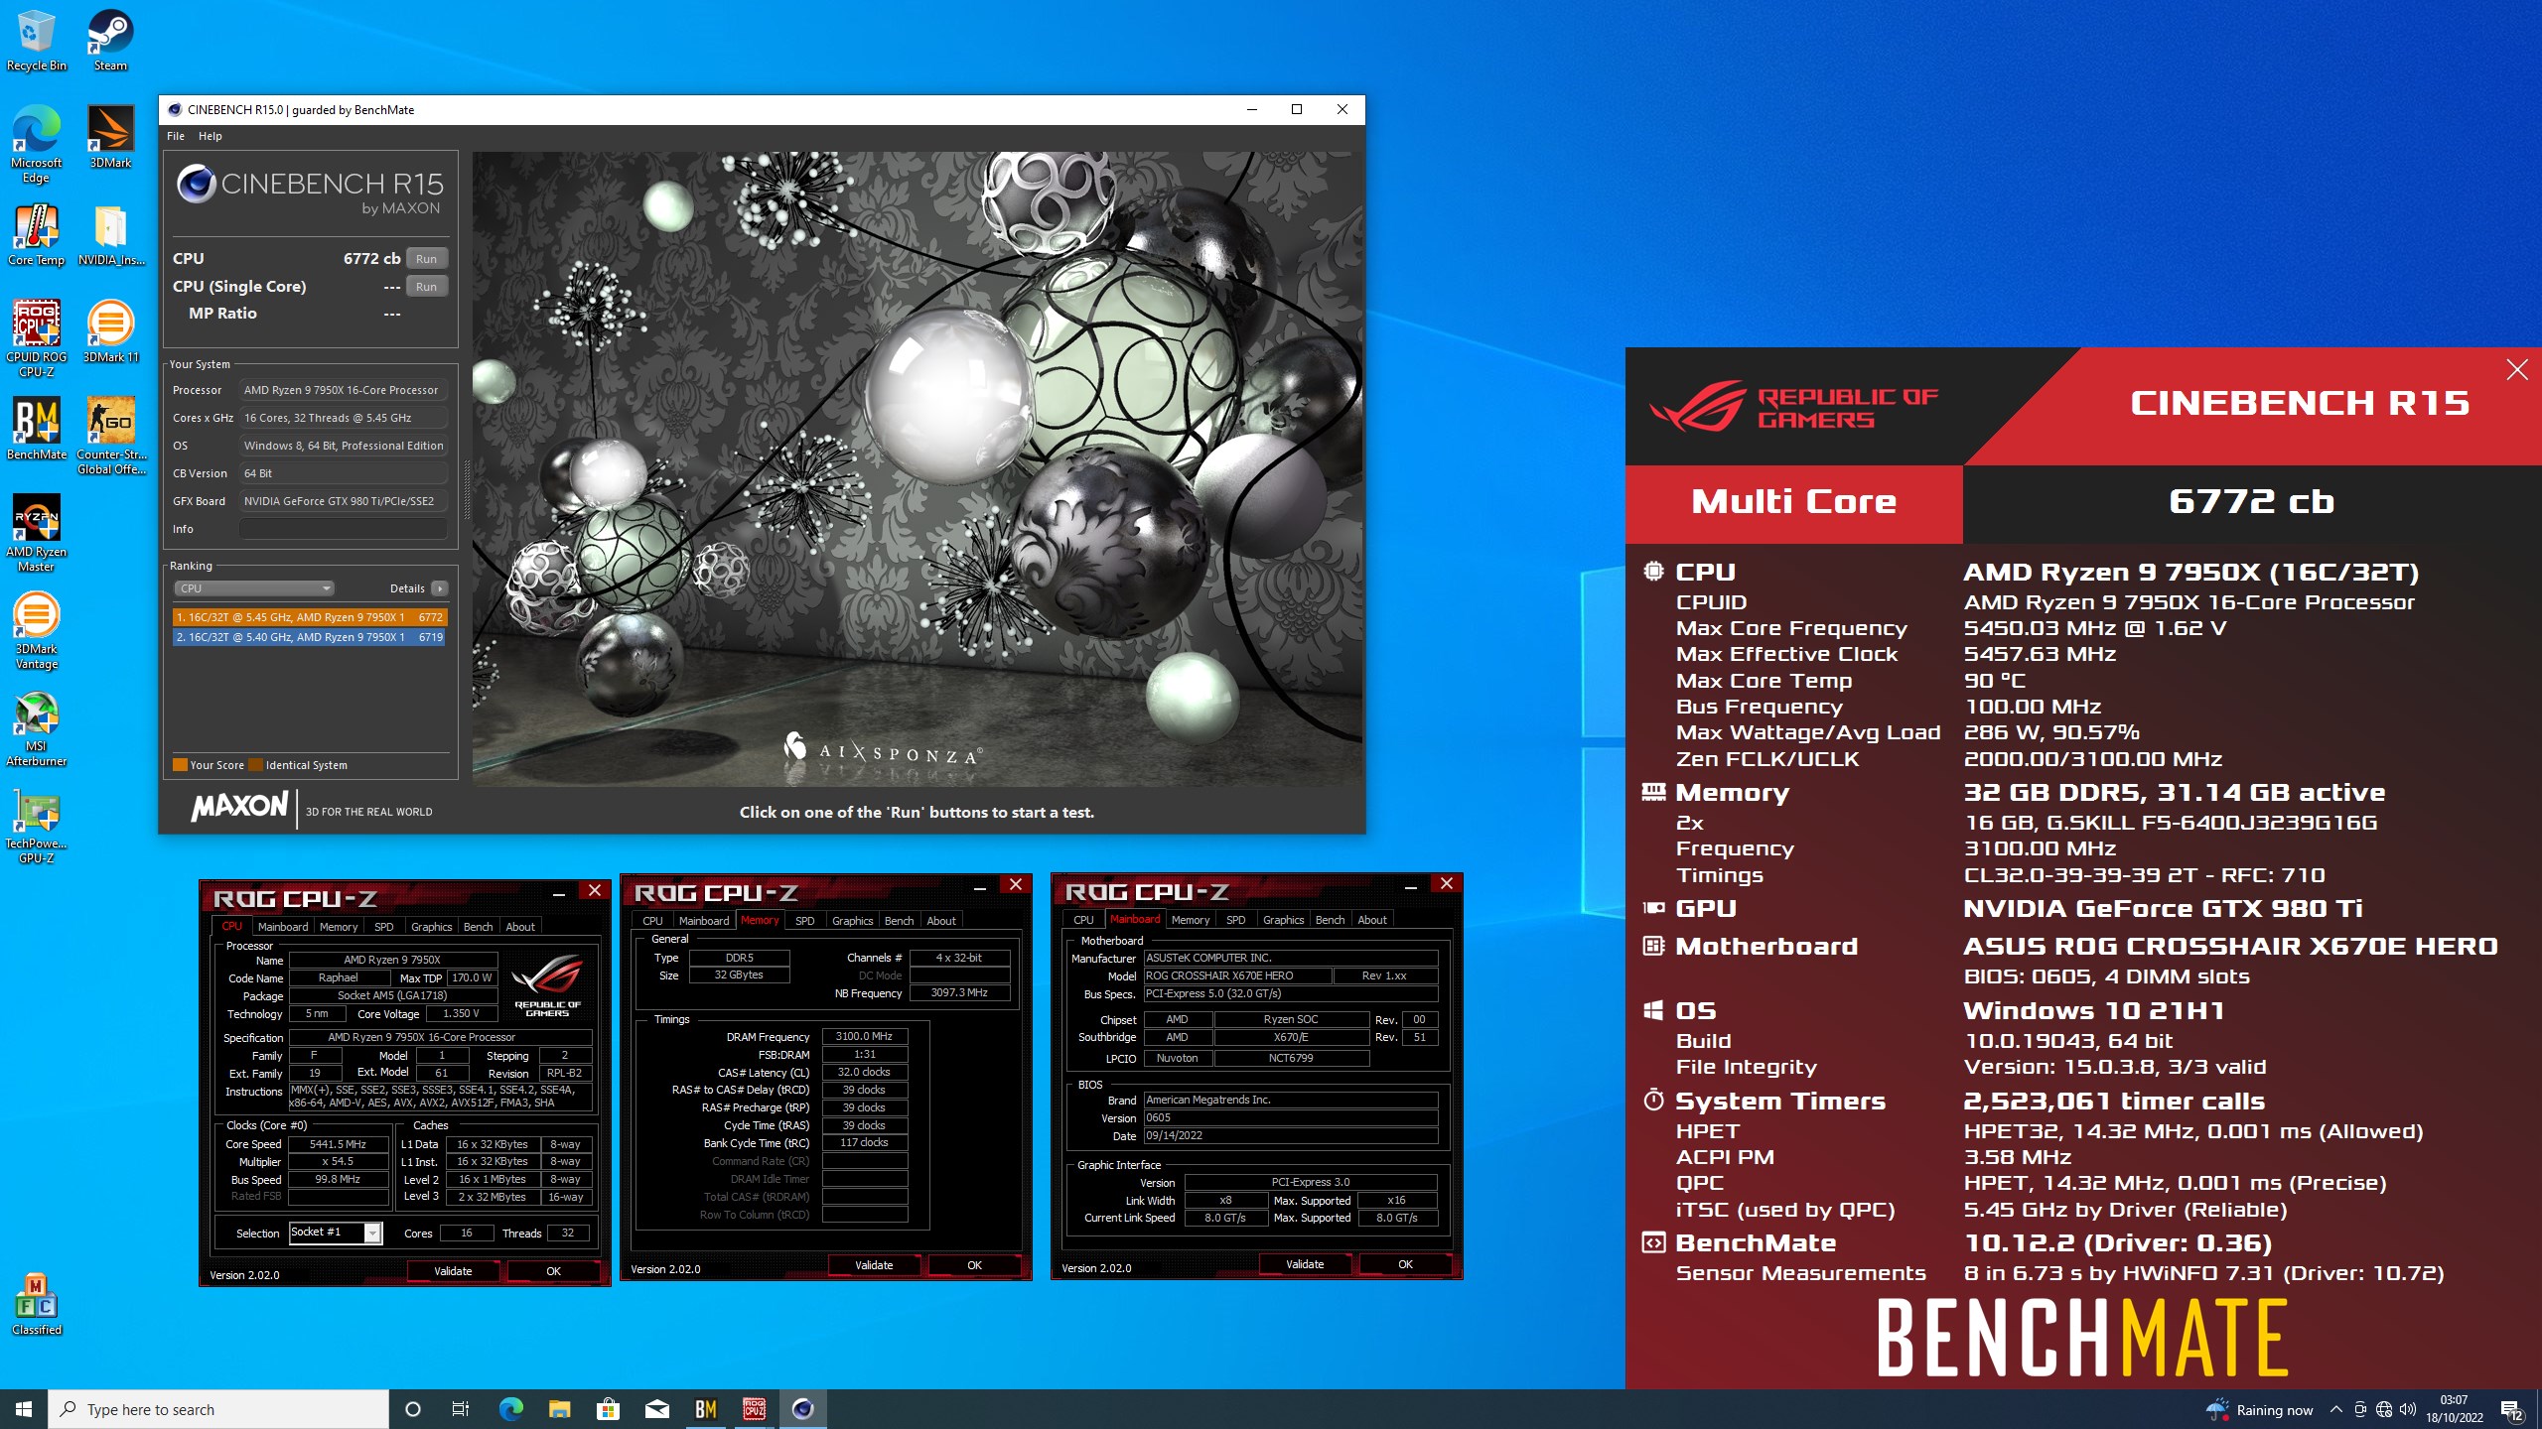
Task: Launch CPUID ROG CPU-Z shortcut
Action: point(36,338)
